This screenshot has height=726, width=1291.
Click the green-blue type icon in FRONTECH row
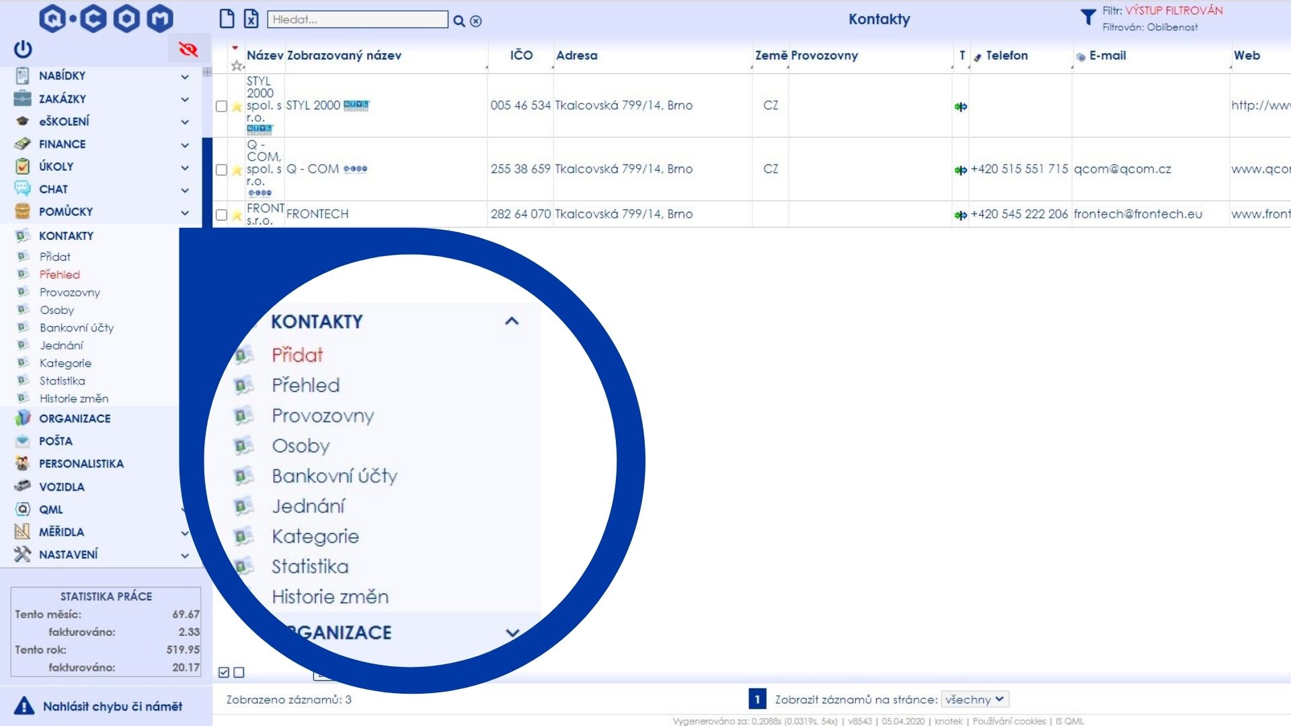point(961,215)
